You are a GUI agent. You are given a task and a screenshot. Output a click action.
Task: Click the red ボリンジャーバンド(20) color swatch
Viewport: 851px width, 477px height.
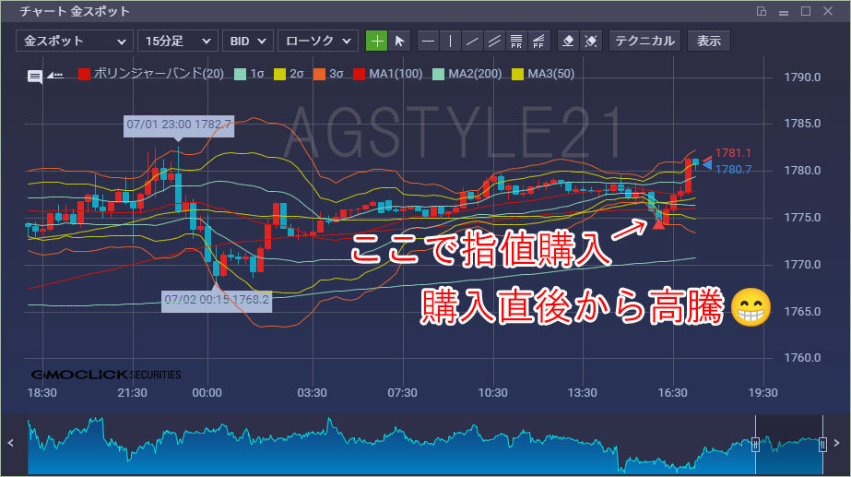(84, 75)
